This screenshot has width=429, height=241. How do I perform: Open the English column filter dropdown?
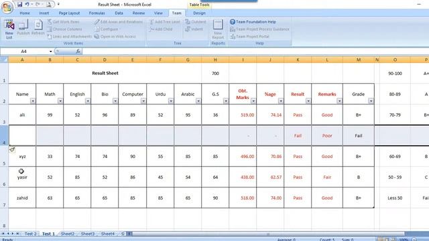pos(88,101)
